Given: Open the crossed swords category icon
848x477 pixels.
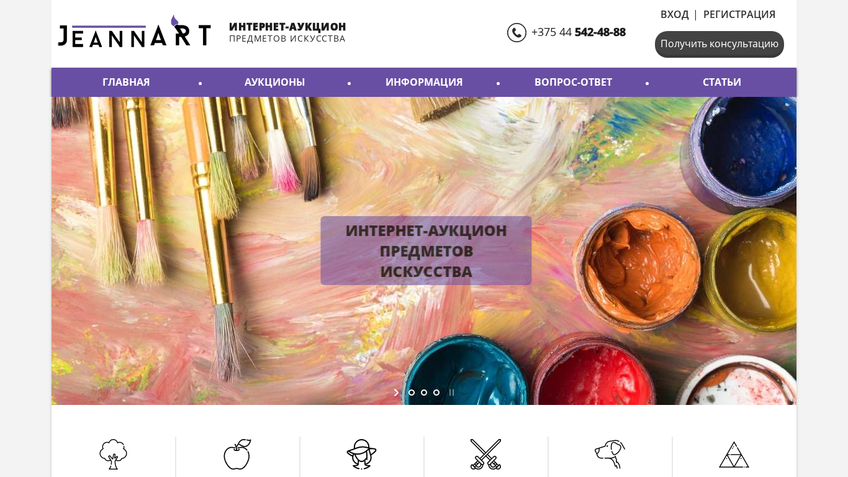Looking at the screenshot, I should pos(485,454).
